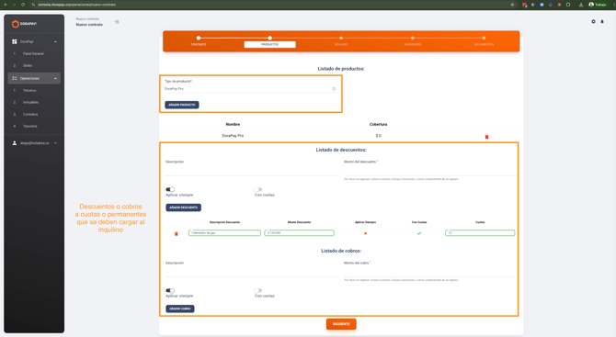
Task: Edit the Cuotas field in discount row
Action: pos(480,233)
